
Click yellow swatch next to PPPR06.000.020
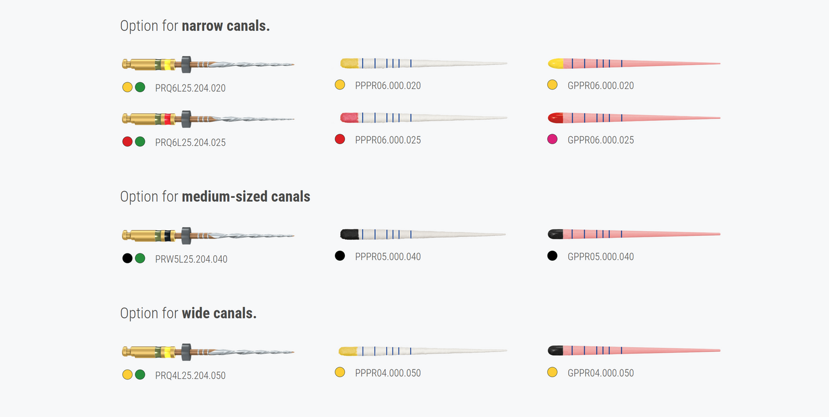coord(340,85)
